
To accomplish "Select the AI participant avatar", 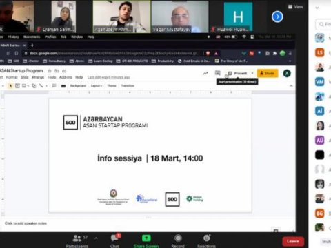I will pyautogui.click(x=320, y=111).
